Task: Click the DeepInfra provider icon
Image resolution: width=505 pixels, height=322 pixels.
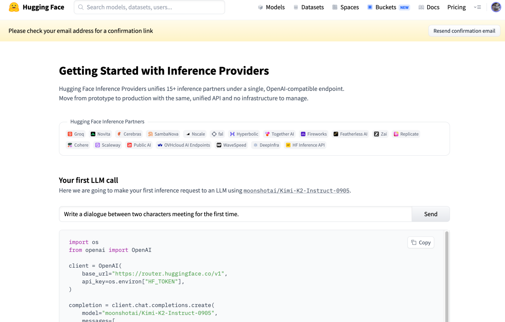Action: click(x=256, y=145)
